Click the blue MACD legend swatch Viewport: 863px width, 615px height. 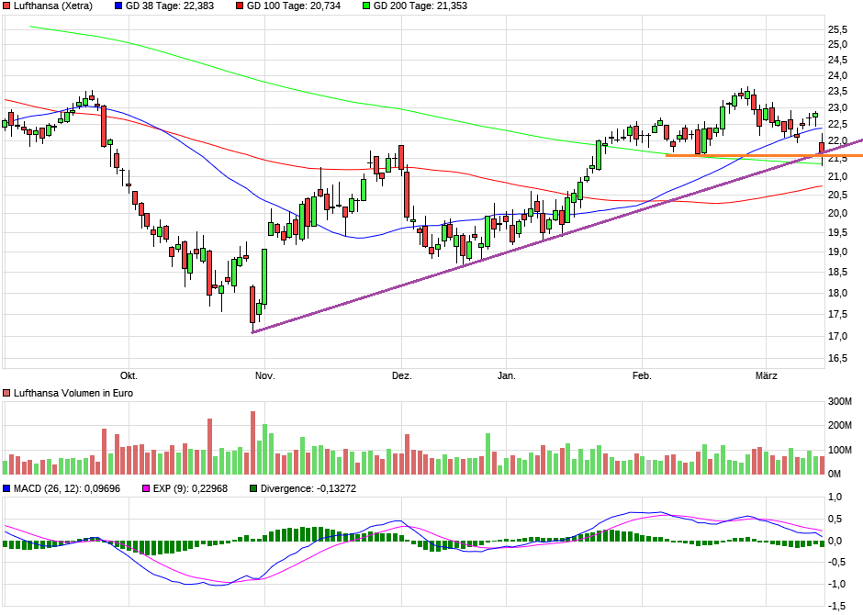pos(6,488)
